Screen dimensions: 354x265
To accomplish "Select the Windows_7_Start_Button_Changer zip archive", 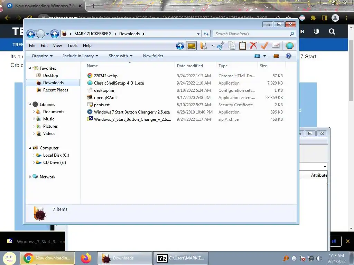I will pyautogui.click(x=132, y=119).
